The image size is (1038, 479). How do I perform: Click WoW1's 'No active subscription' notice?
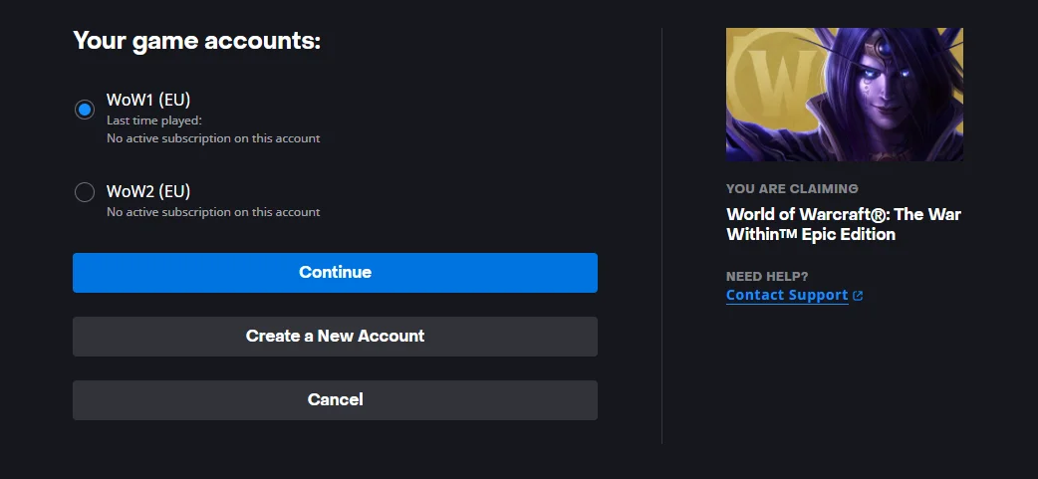tap(213, 138)
